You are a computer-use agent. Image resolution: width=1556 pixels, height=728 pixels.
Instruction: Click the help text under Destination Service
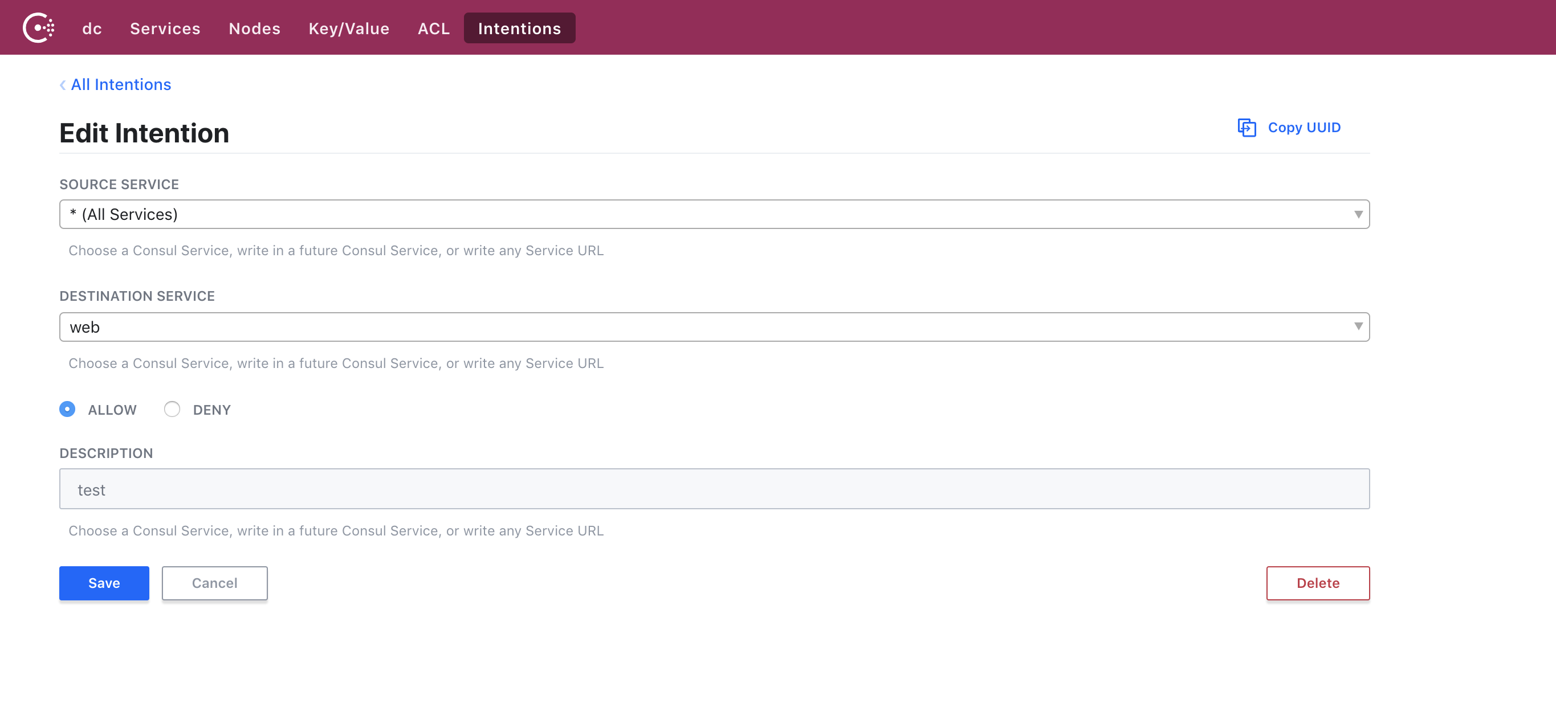point(336,363)
